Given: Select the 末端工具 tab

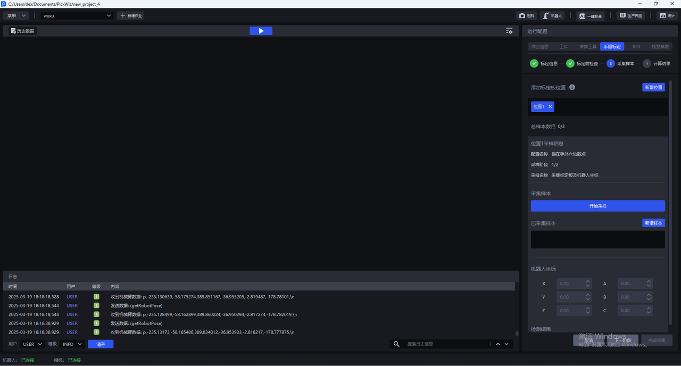Looking at the screenshot, I should tap(588, 47).
